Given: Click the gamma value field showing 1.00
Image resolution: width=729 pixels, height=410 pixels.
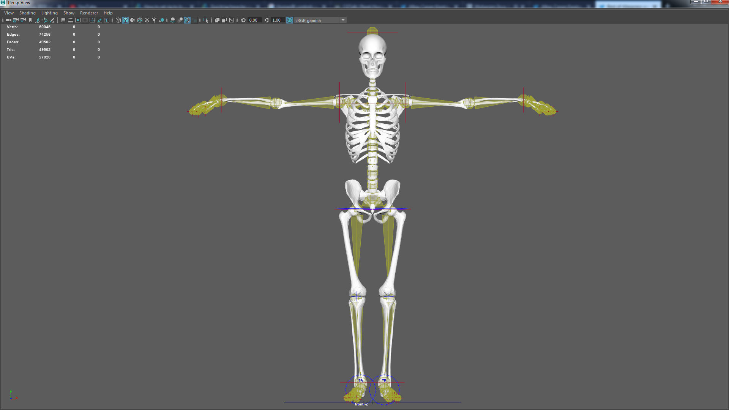Looking at the screenshot, I should (x=276, y=20).
